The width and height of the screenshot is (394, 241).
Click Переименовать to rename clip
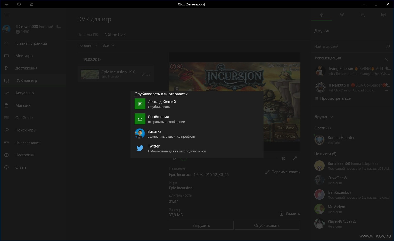tap(282, 172)
